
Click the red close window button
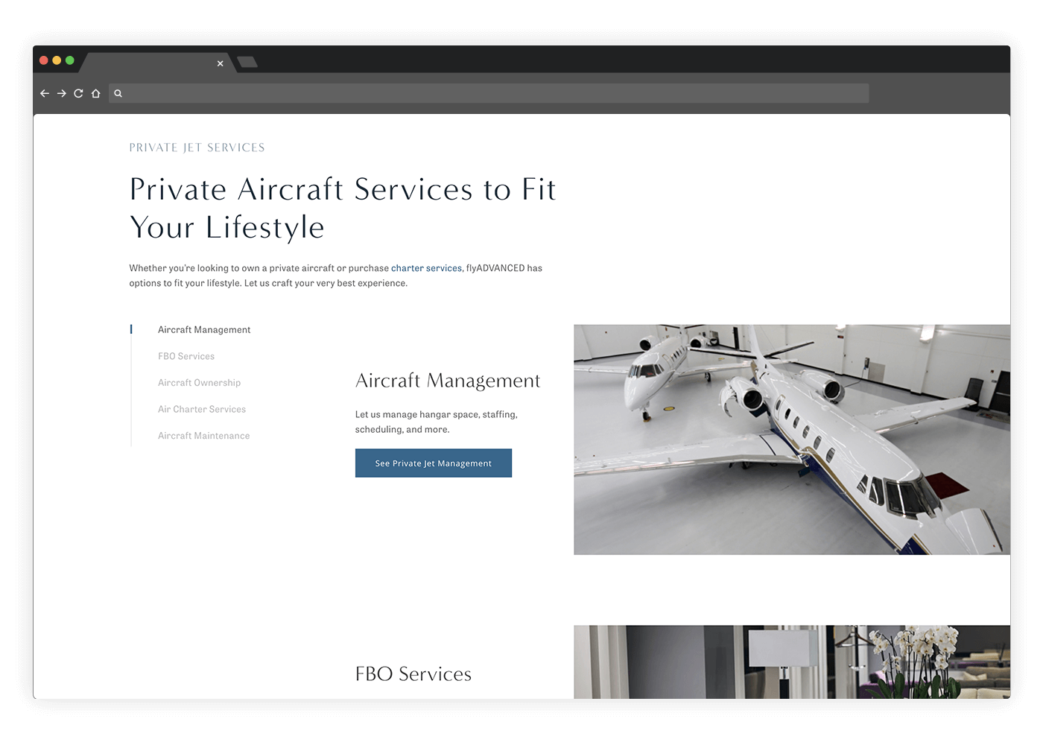point(44,60)
